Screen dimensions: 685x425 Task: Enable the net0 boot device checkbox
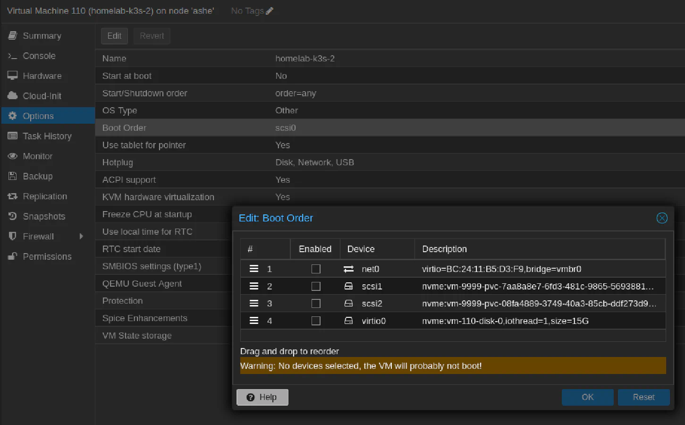315,269
